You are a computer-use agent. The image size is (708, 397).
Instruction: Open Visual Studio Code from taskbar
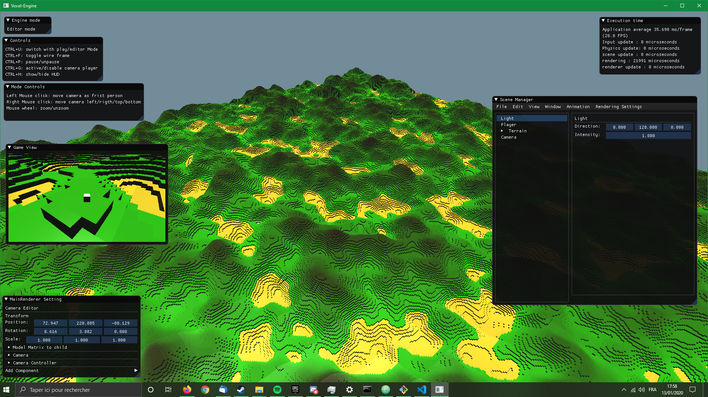point(421,390)
